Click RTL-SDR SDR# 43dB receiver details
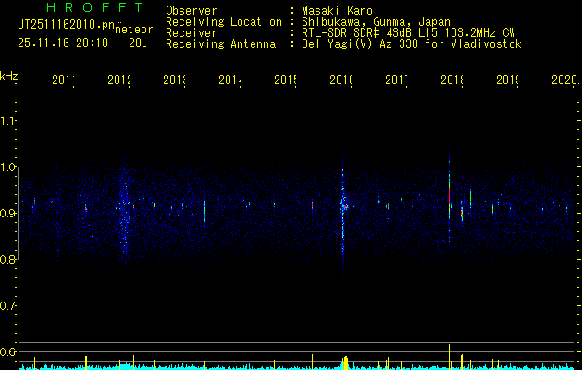The height and width of the screenshot is (370, 582). 408,33
